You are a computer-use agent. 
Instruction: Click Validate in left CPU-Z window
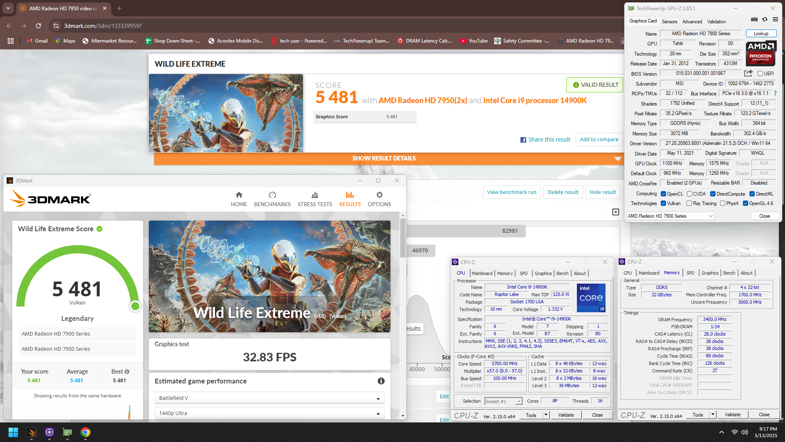(566, 415)
